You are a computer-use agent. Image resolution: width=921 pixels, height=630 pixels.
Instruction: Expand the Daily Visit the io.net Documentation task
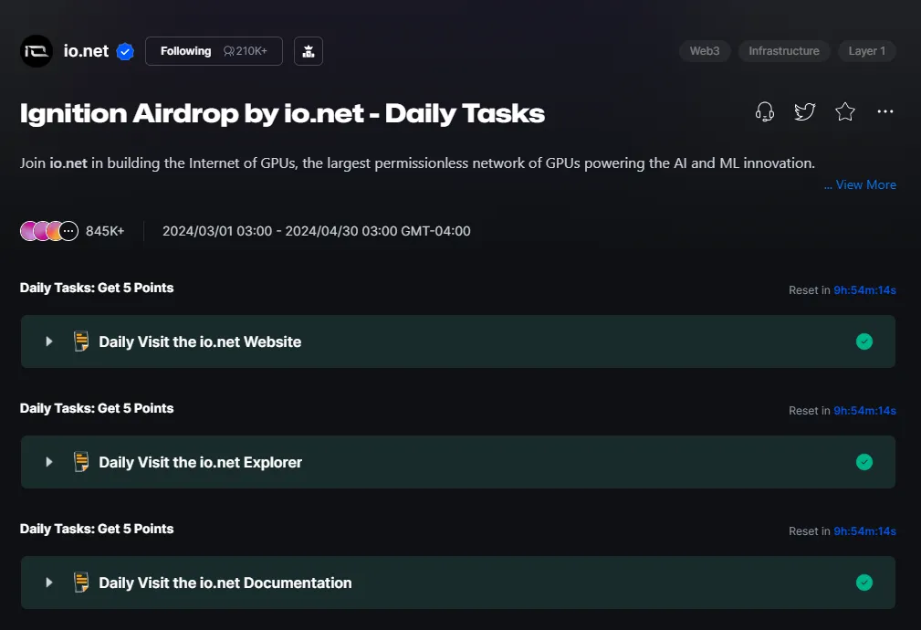(x=48, y=583)
